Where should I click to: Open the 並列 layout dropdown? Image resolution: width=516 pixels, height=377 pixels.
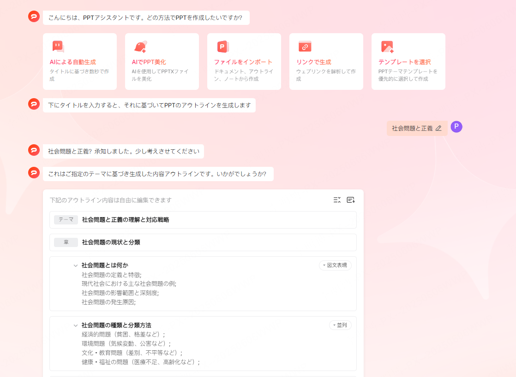coord(340,325)
